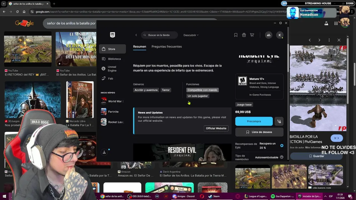Select the Compatible con mando tag
The image size is (356, 200).
(202, 90)
